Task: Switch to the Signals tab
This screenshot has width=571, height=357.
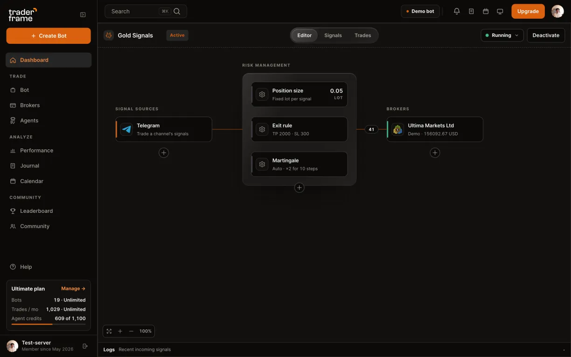Action: (333, 35)
